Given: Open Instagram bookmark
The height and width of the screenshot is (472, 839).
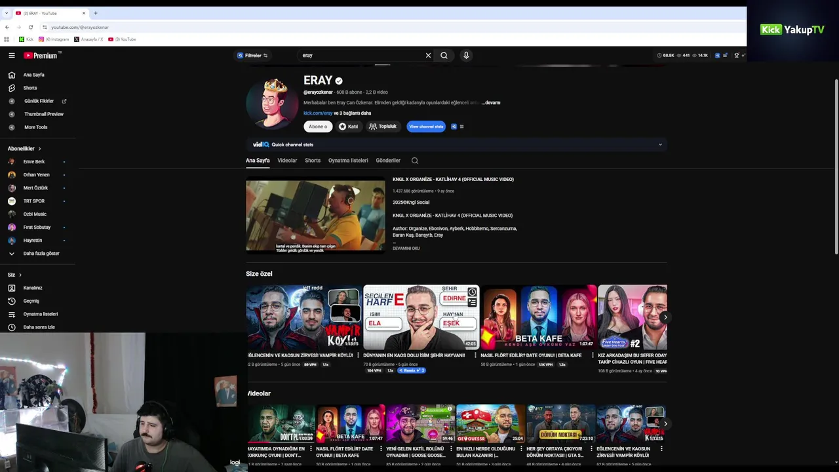Looking at the screenshot, I should tap(54, 39).
